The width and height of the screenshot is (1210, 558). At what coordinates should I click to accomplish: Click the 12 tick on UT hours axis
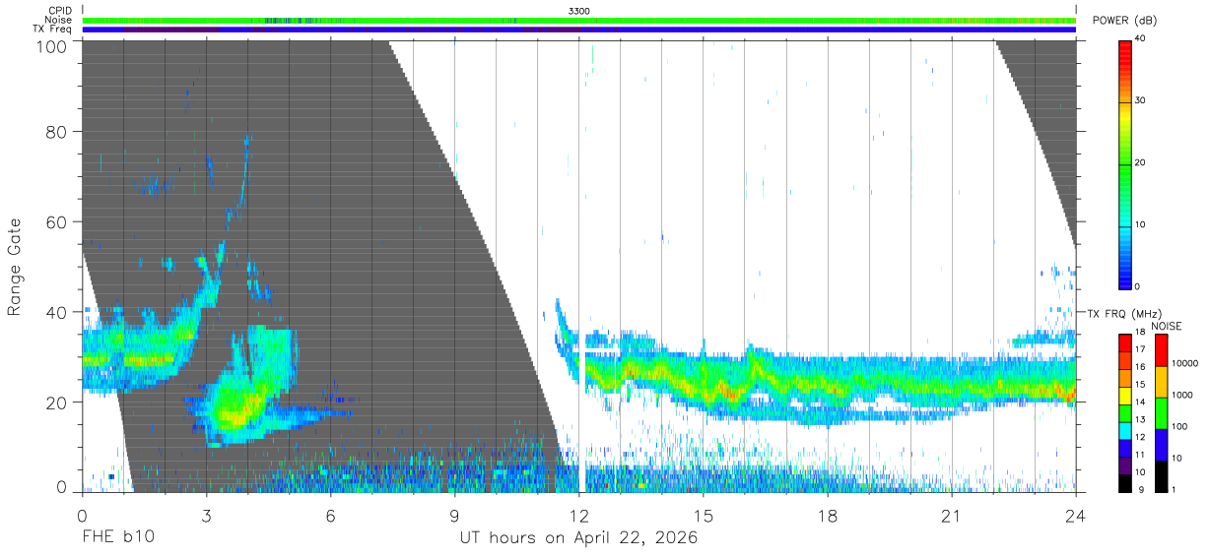[x=578, y=515]
